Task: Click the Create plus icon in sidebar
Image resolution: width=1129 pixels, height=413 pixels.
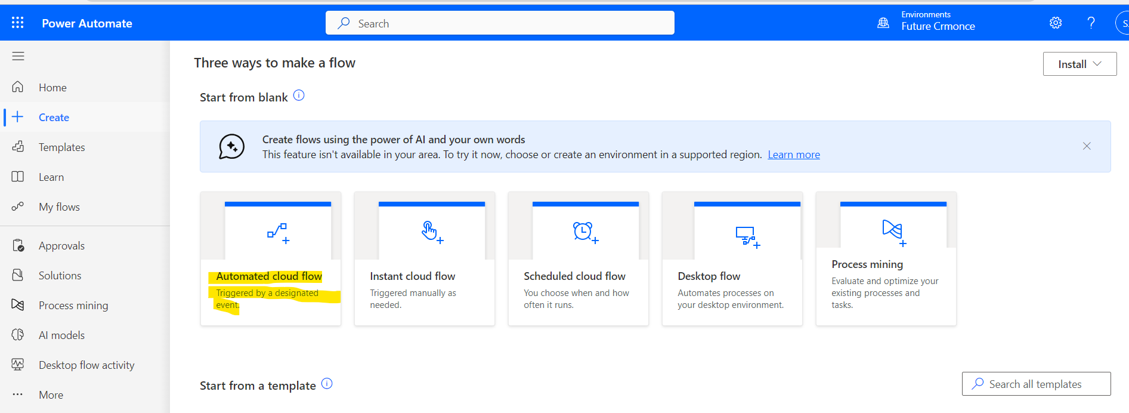Action: point(18,117)
